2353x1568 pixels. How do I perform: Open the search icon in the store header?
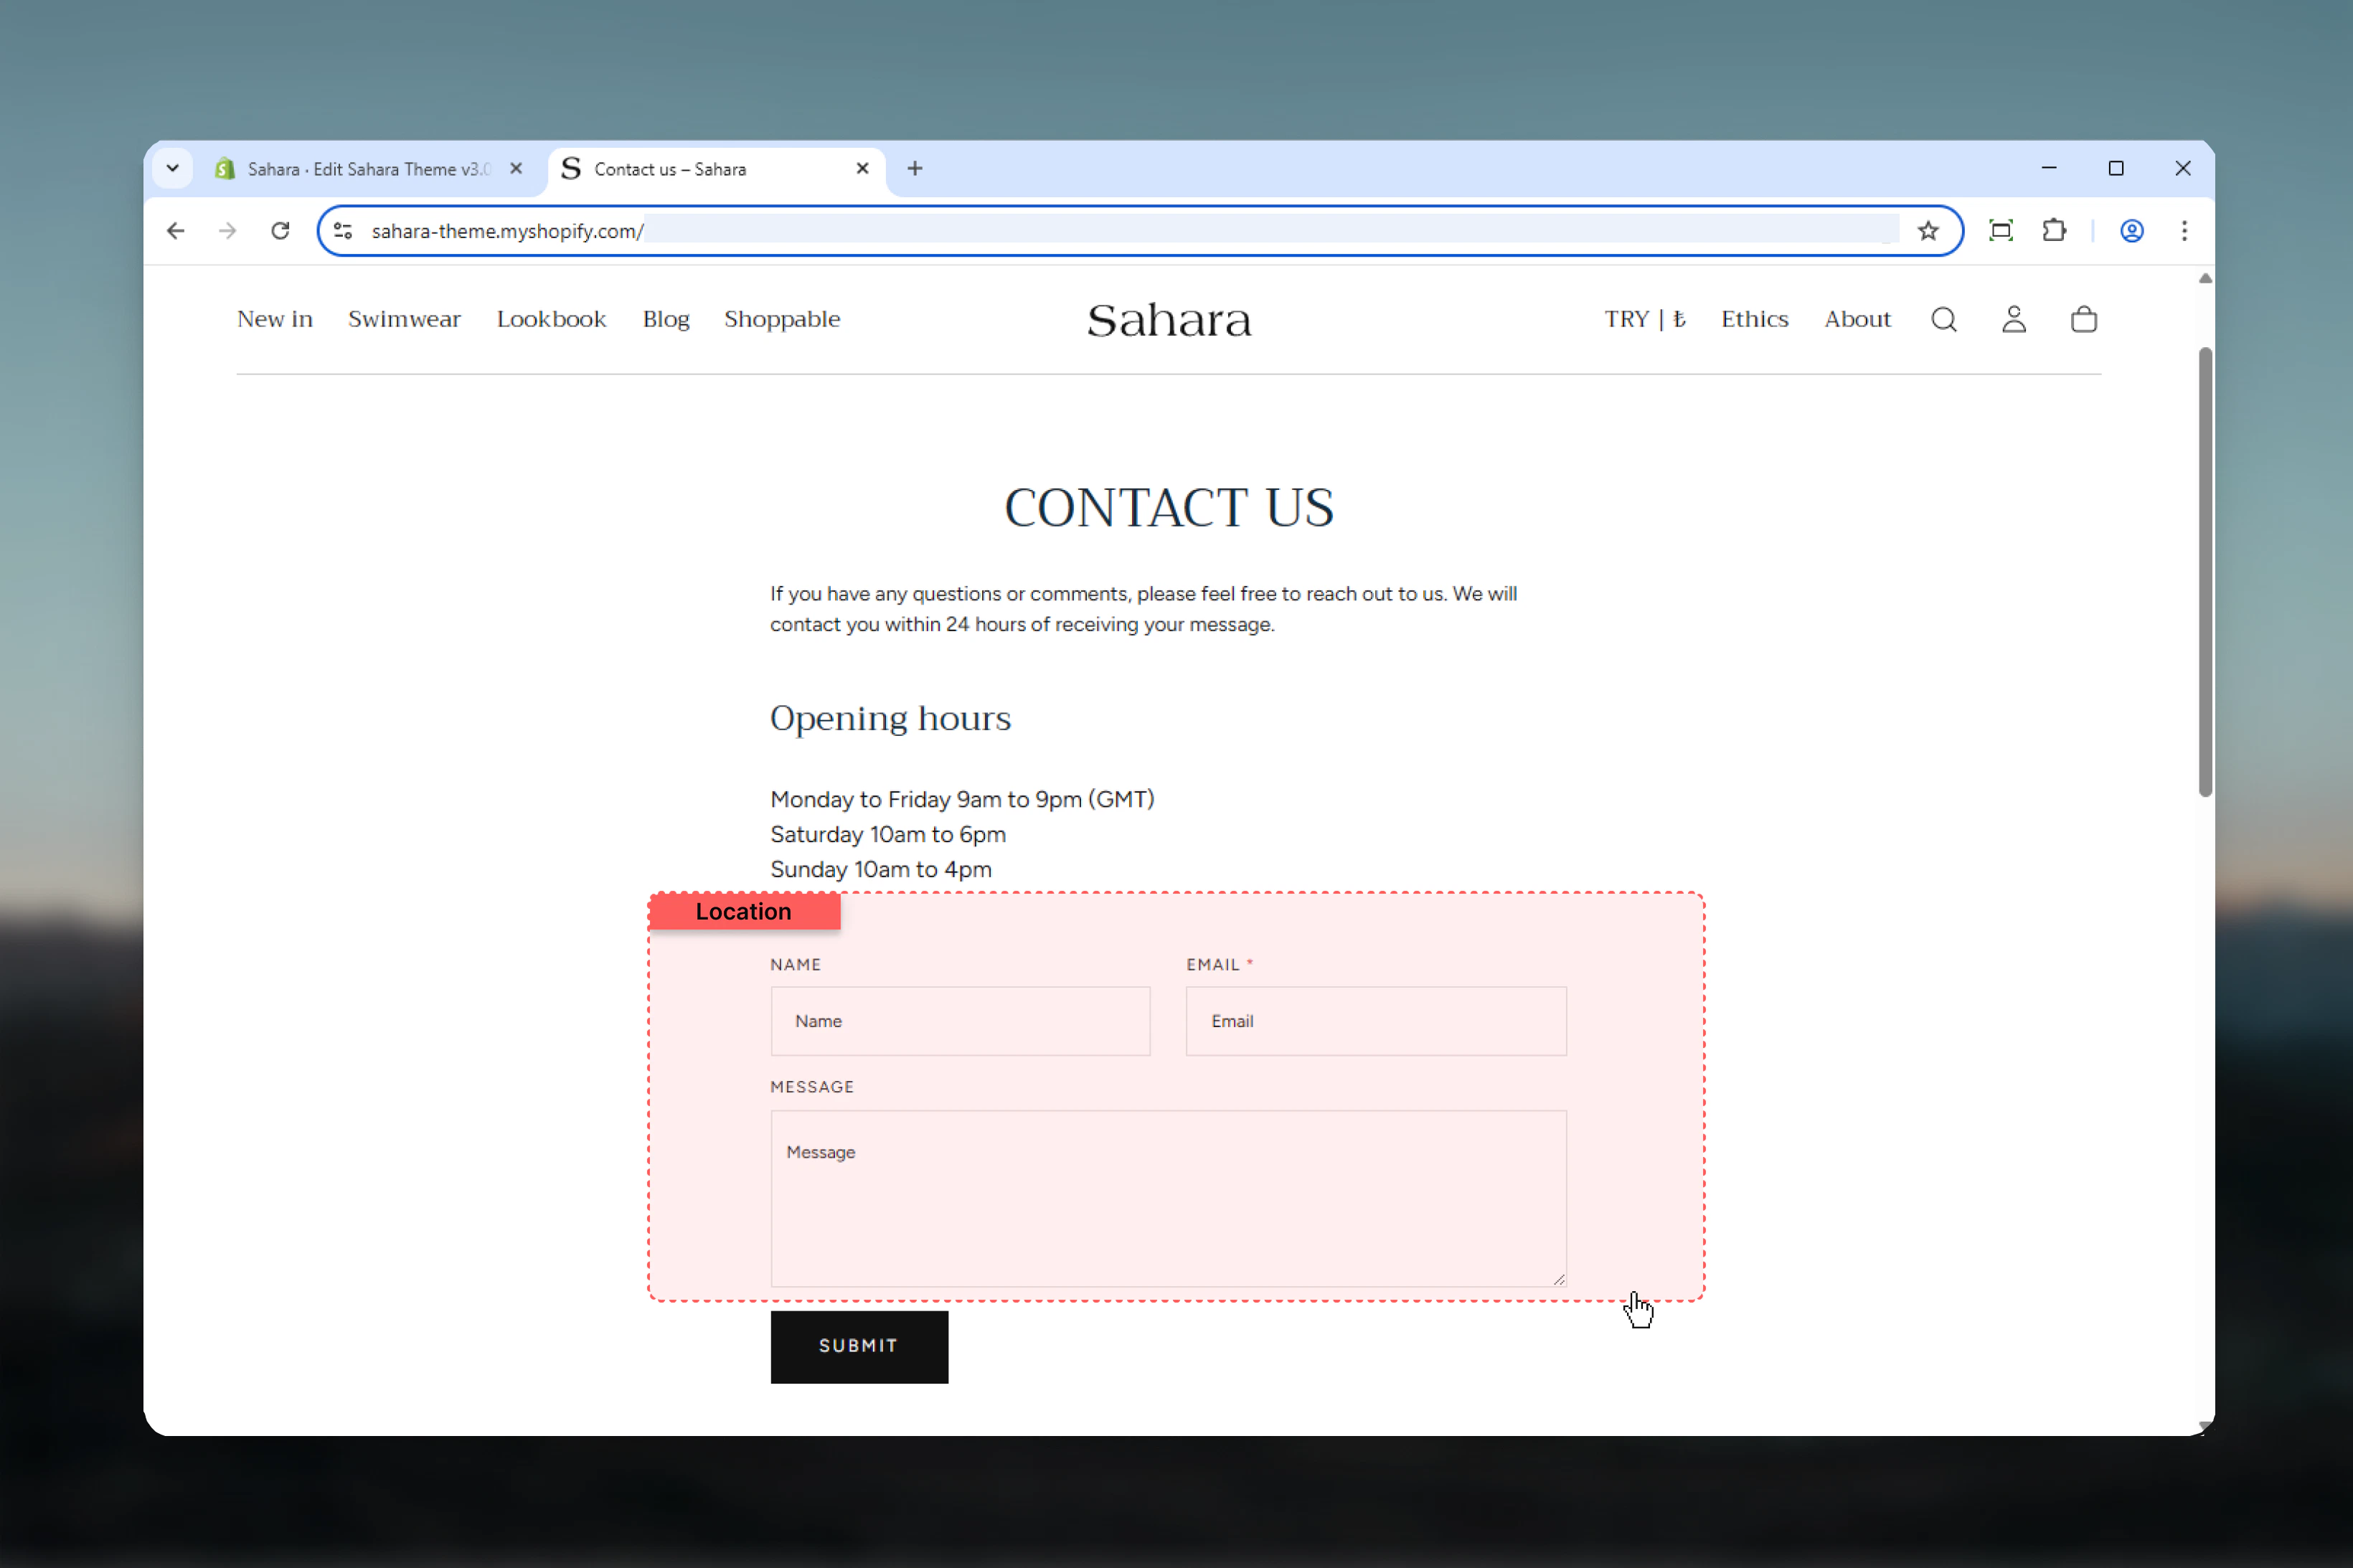tap(1943, 319)
